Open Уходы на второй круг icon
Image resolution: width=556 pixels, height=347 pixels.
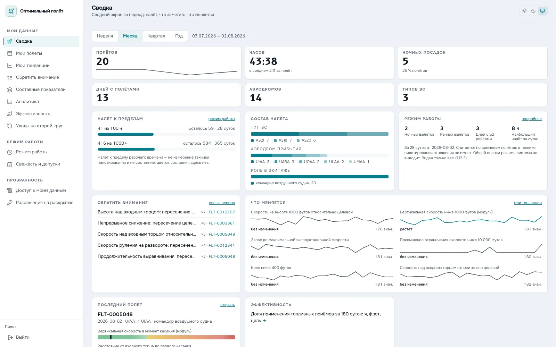click(x=10, y=126)
